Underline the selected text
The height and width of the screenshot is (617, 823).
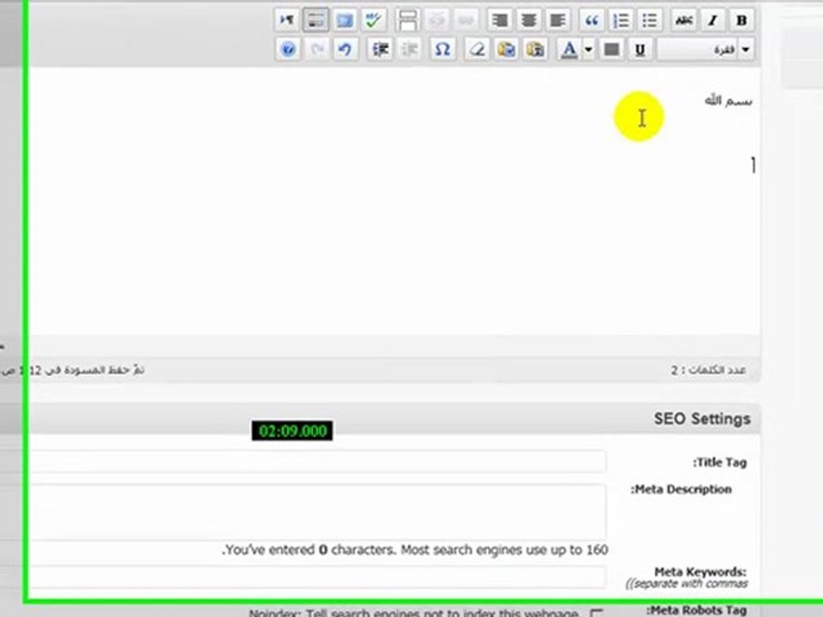[x=640, y=50]
